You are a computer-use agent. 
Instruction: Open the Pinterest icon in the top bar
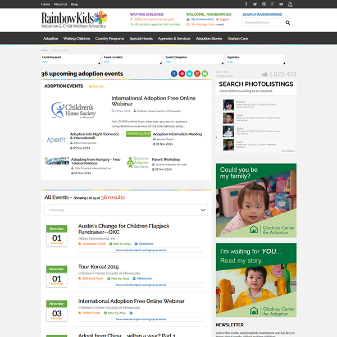(264, 4)
